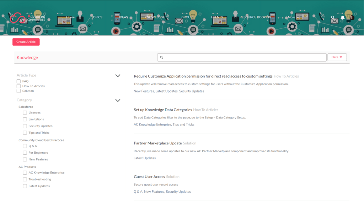Focus the Knowledge search input field

242,57
